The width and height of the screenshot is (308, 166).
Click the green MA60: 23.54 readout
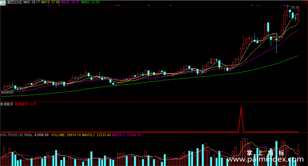coord(90,2)
